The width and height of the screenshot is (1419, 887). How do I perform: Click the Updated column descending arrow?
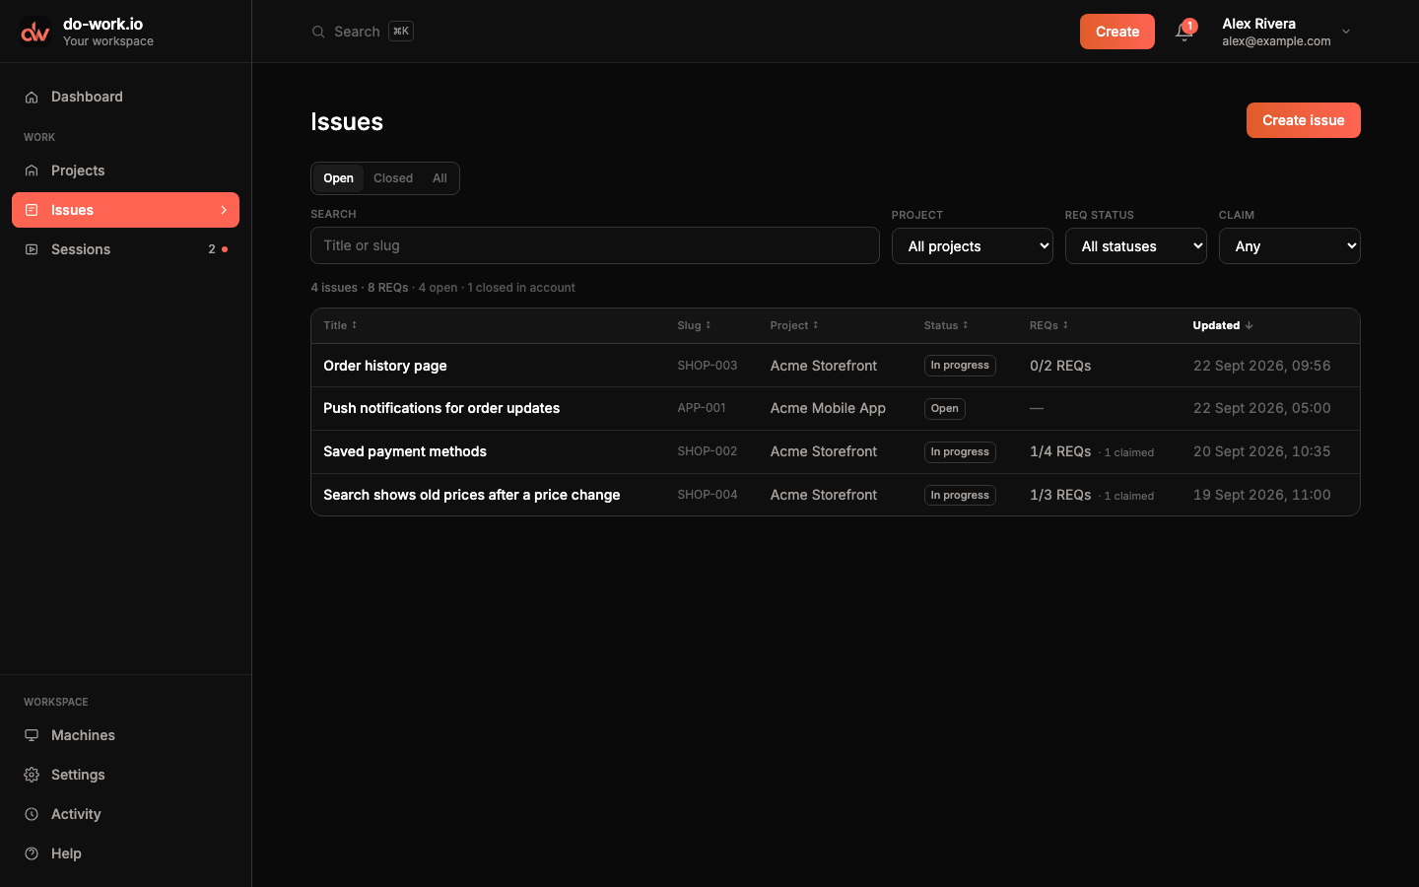[x=1250, y=325]
